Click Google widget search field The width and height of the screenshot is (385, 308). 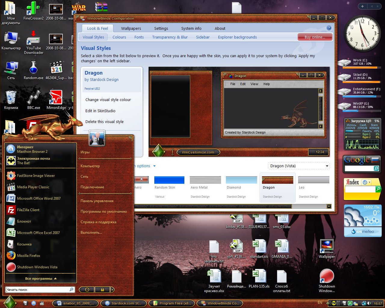coord(359,168)
